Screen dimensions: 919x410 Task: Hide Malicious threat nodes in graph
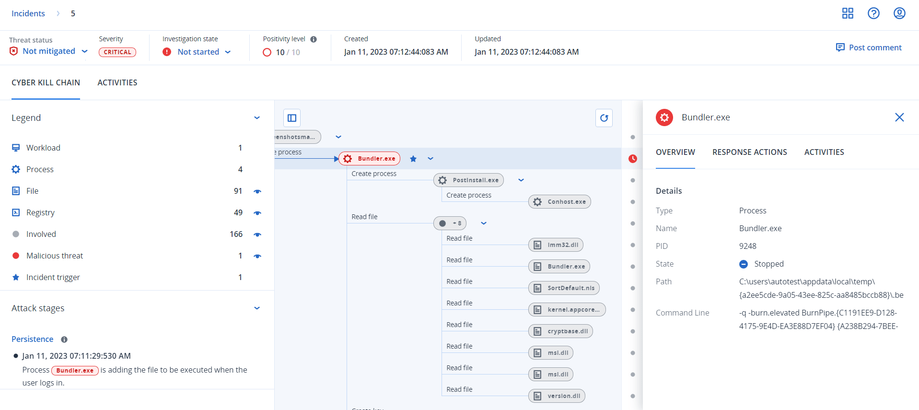pos(257,256)
